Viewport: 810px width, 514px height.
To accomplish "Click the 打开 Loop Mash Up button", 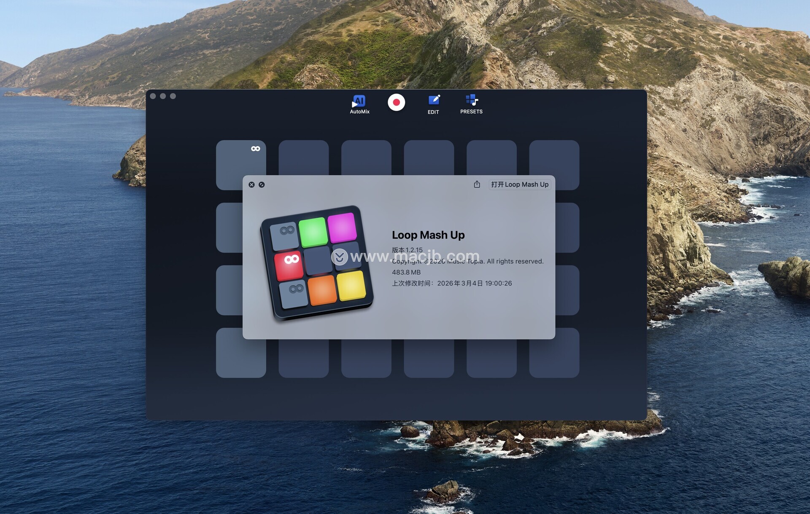I will pyautogui.click(x=520, y=185).
